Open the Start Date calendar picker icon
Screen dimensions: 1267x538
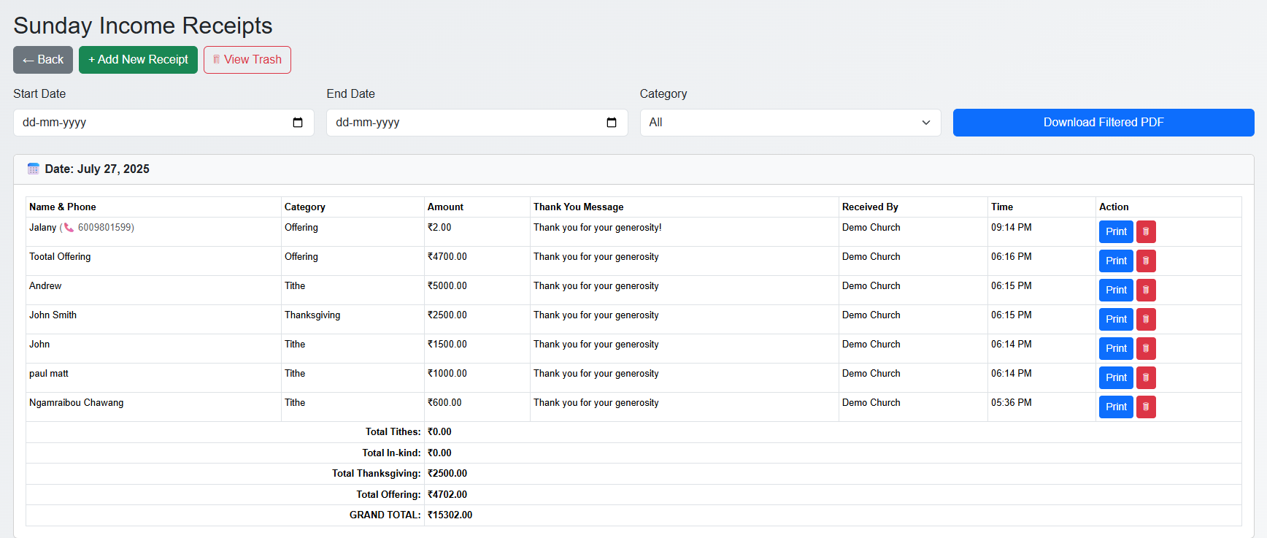click(x=298, y=123)
